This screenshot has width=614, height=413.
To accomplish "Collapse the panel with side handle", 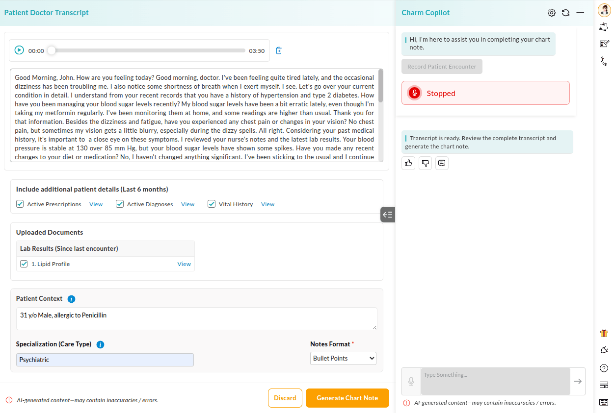I will (388, 215).
